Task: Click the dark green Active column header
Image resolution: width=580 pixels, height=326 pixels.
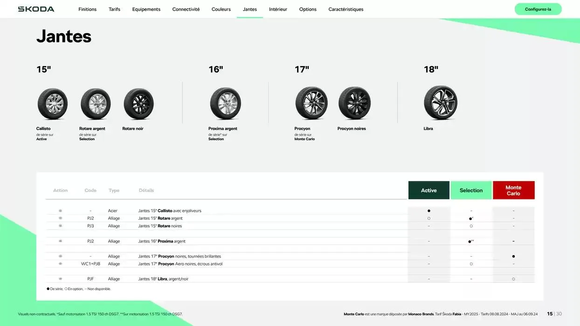Action: (x=429, y=190)
